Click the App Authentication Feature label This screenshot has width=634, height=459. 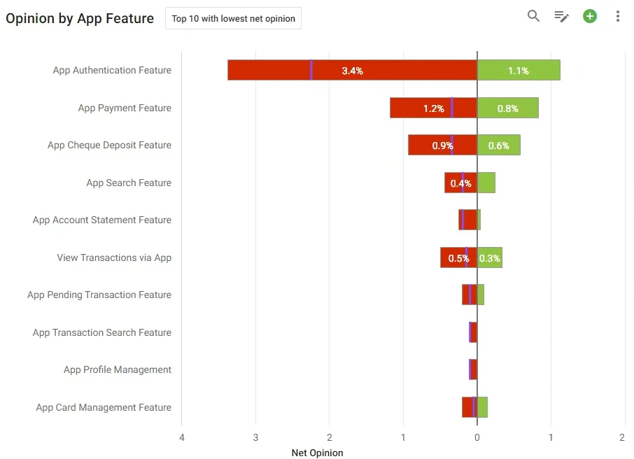pos(112,70)
